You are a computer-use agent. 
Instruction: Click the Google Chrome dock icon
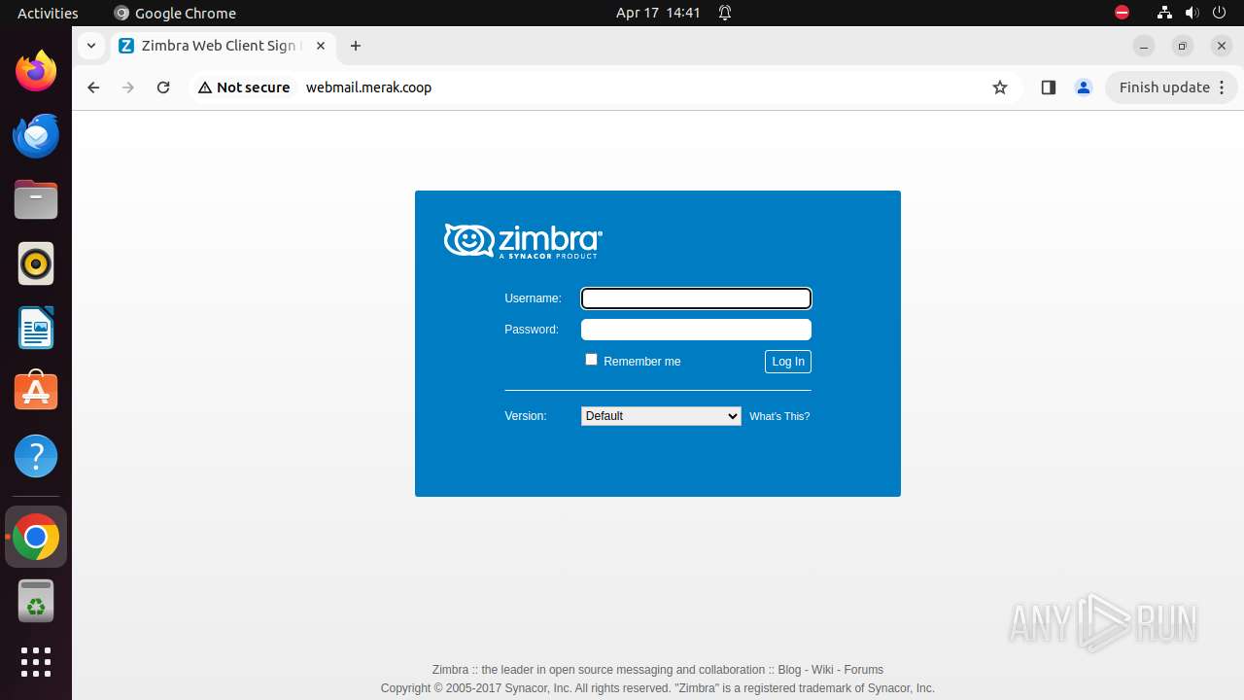click(x=36, y=537)
